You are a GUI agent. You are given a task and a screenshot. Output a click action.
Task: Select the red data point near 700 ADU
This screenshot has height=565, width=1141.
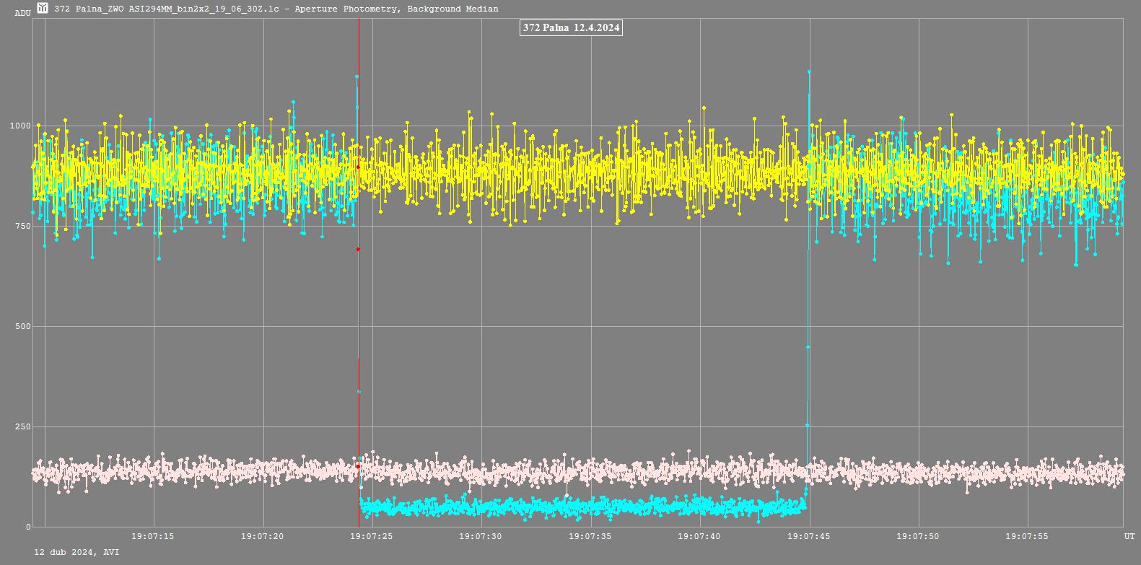click(358, 250)
